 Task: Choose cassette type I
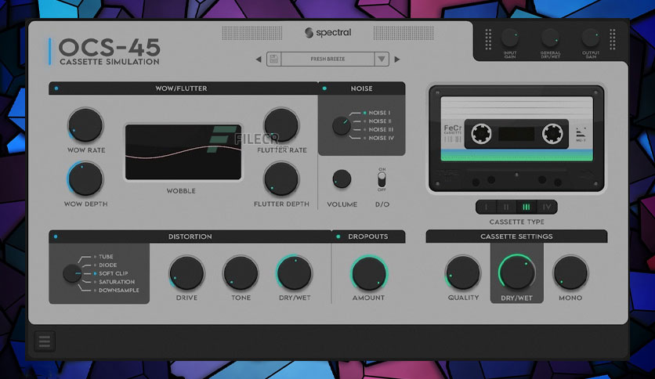pyautogui.click(x=487, y=207)
